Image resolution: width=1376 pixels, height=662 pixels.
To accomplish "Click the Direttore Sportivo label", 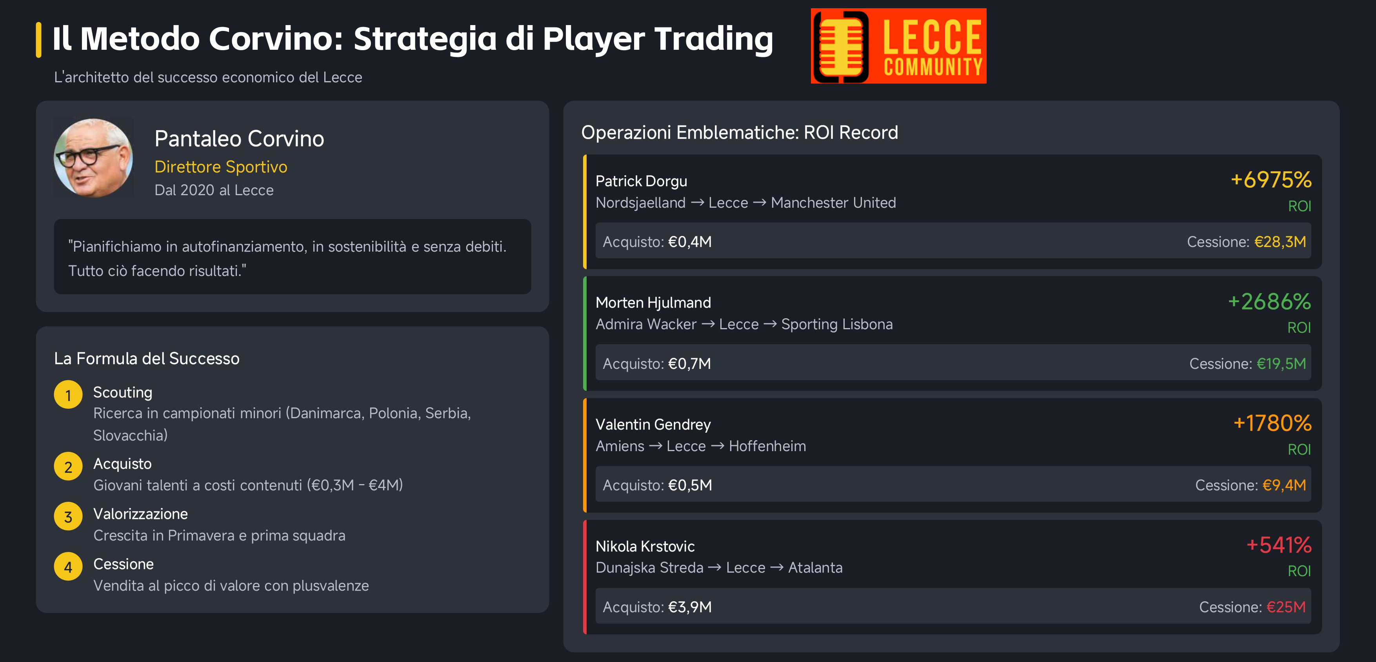I will pyautogui.click(x=221, y=167).
